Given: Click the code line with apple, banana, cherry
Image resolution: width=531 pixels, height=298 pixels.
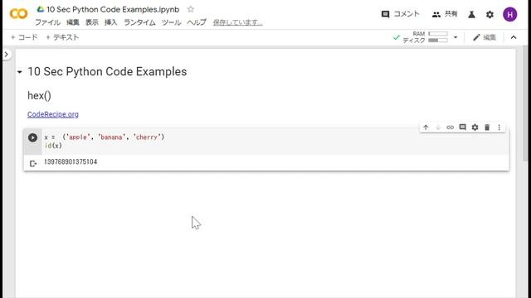Looking at the screenshot, I should click(105, 137).
